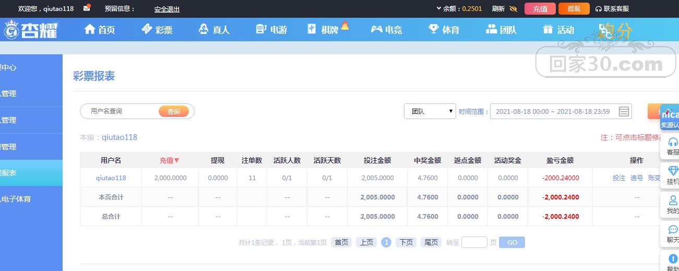679x271 pixels.
Task: Open 挂机 diamond icon in right float panel
Action: click(x=673, y=171)
